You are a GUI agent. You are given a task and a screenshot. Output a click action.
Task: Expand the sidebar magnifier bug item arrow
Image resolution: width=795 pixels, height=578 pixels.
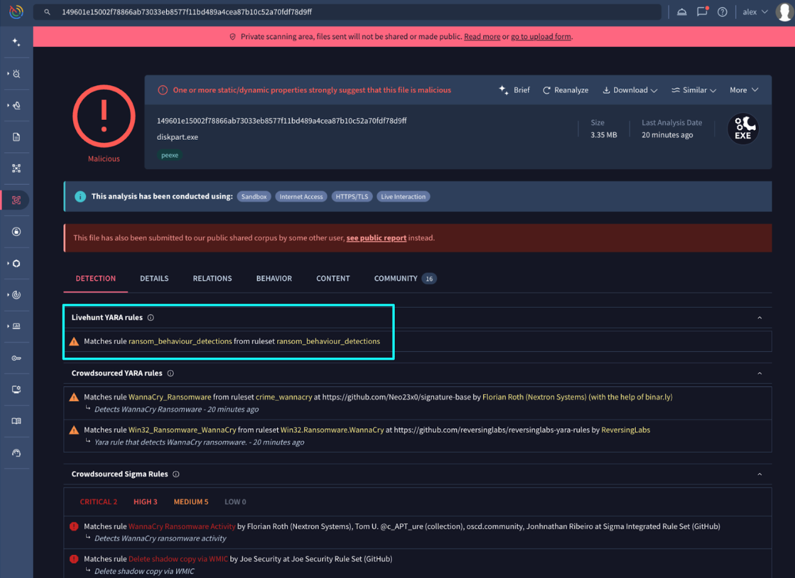coord(8,74)
